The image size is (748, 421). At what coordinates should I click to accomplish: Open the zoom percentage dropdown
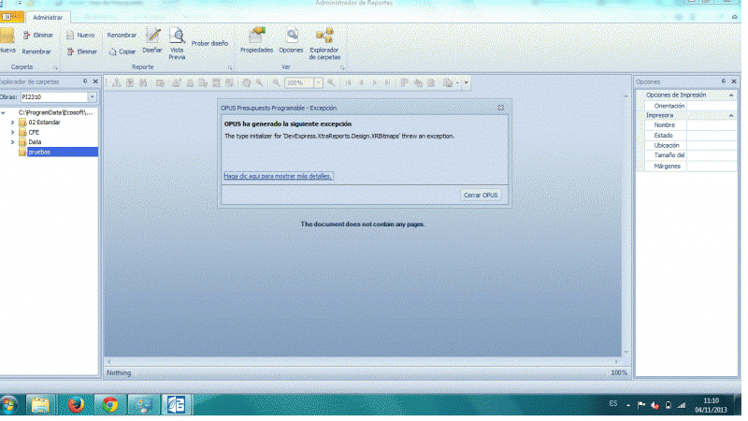[x=318, y=82]
